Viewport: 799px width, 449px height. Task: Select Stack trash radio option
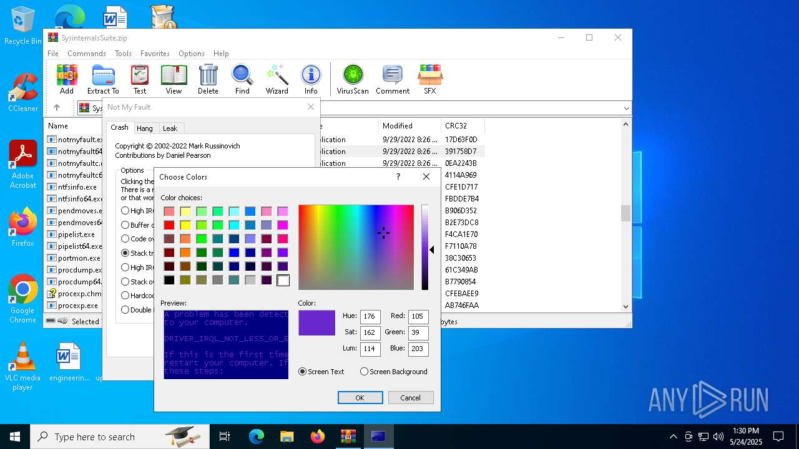pos(125,253)
